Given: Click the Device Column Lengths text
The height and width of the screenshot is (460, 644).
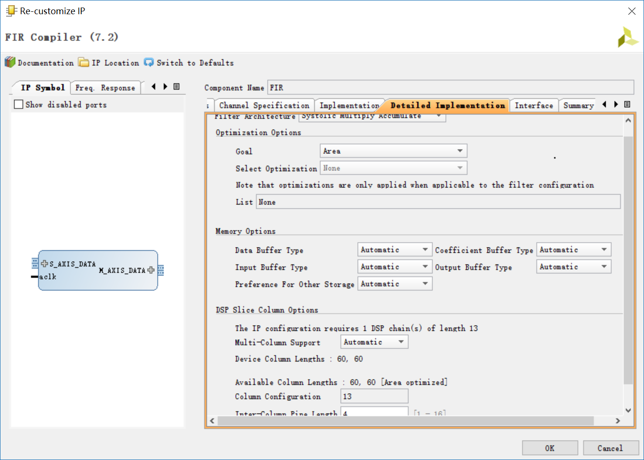Looking at the screenshot, I should (299, 359).
